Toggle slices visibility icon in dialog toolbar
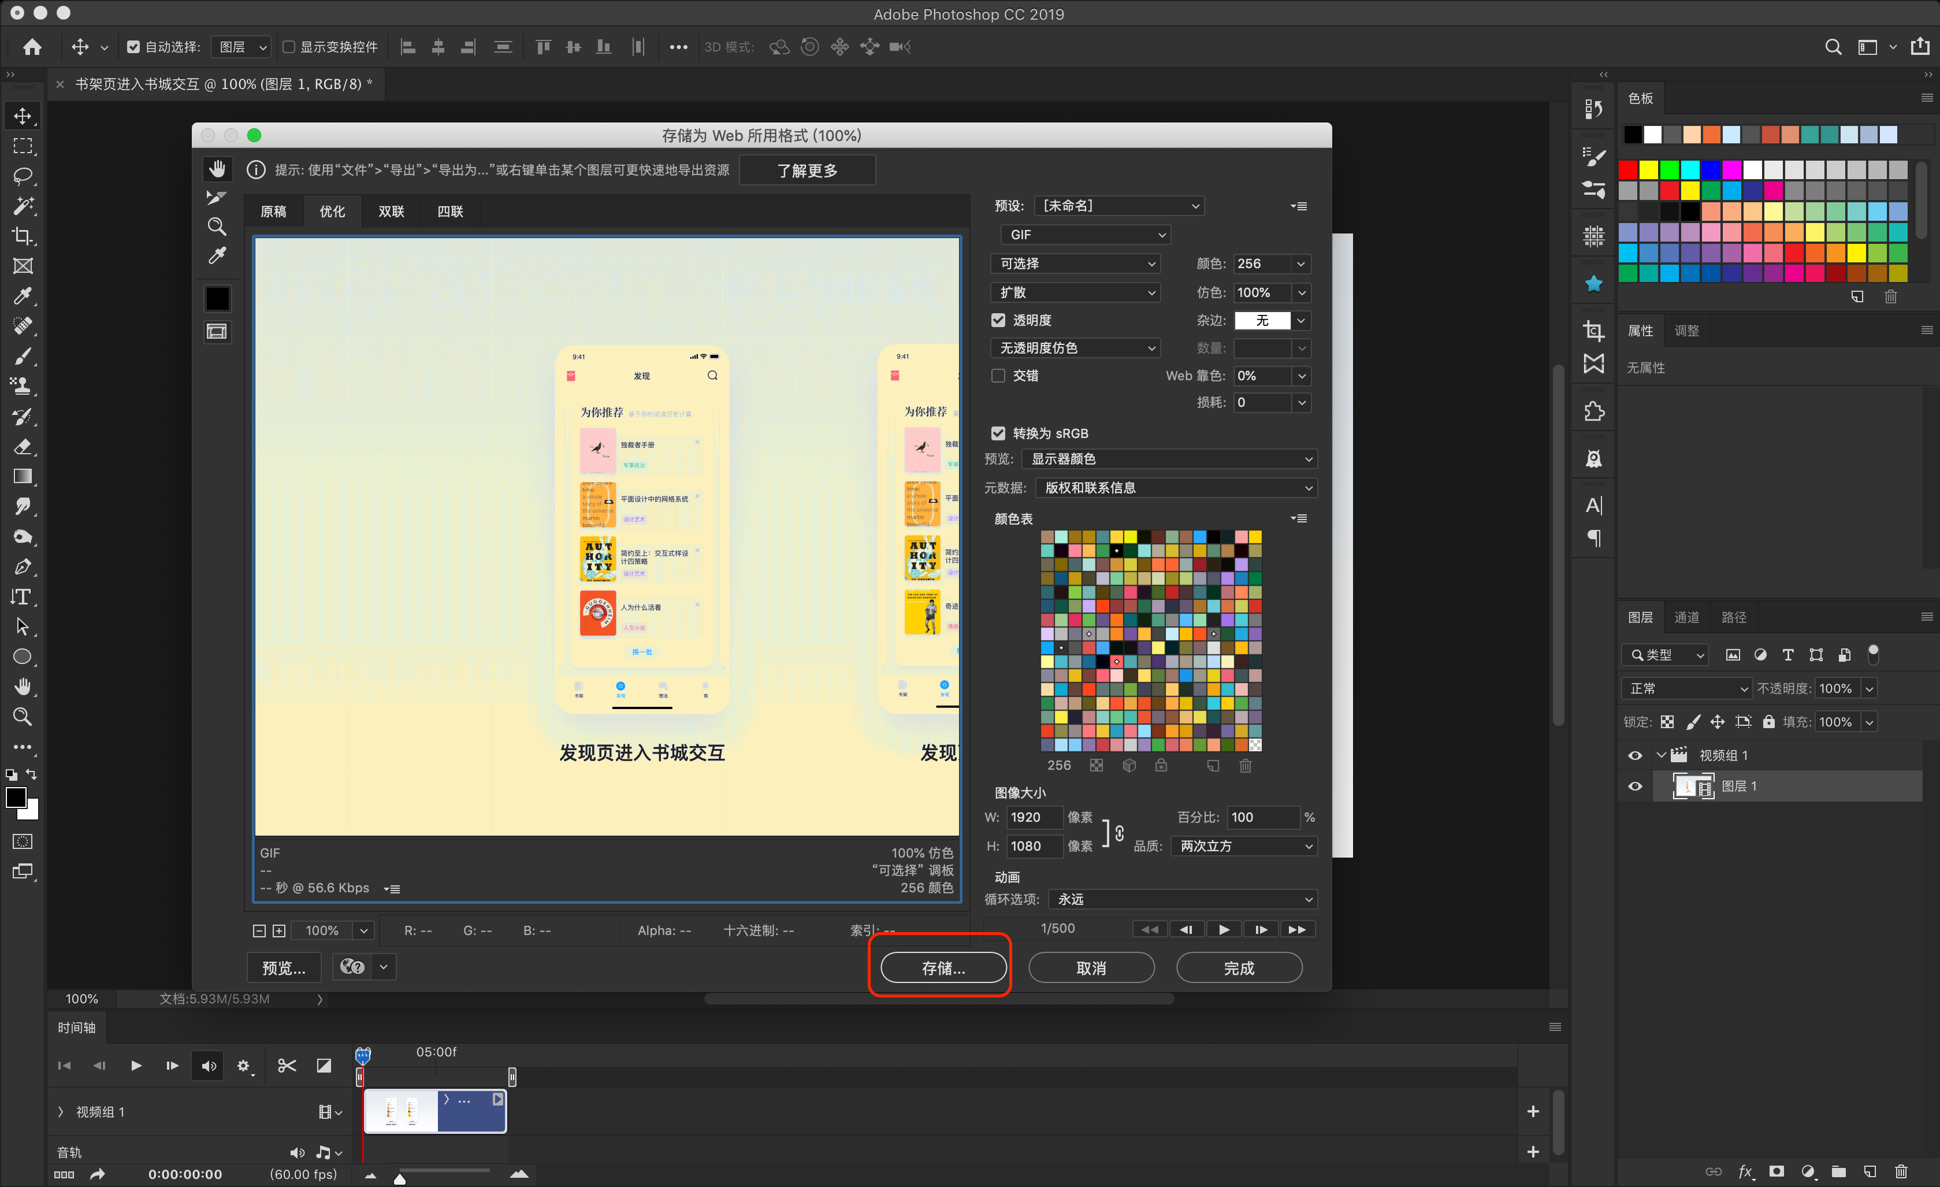This screenshot has width=1940, height=1187. pos(217,332)
